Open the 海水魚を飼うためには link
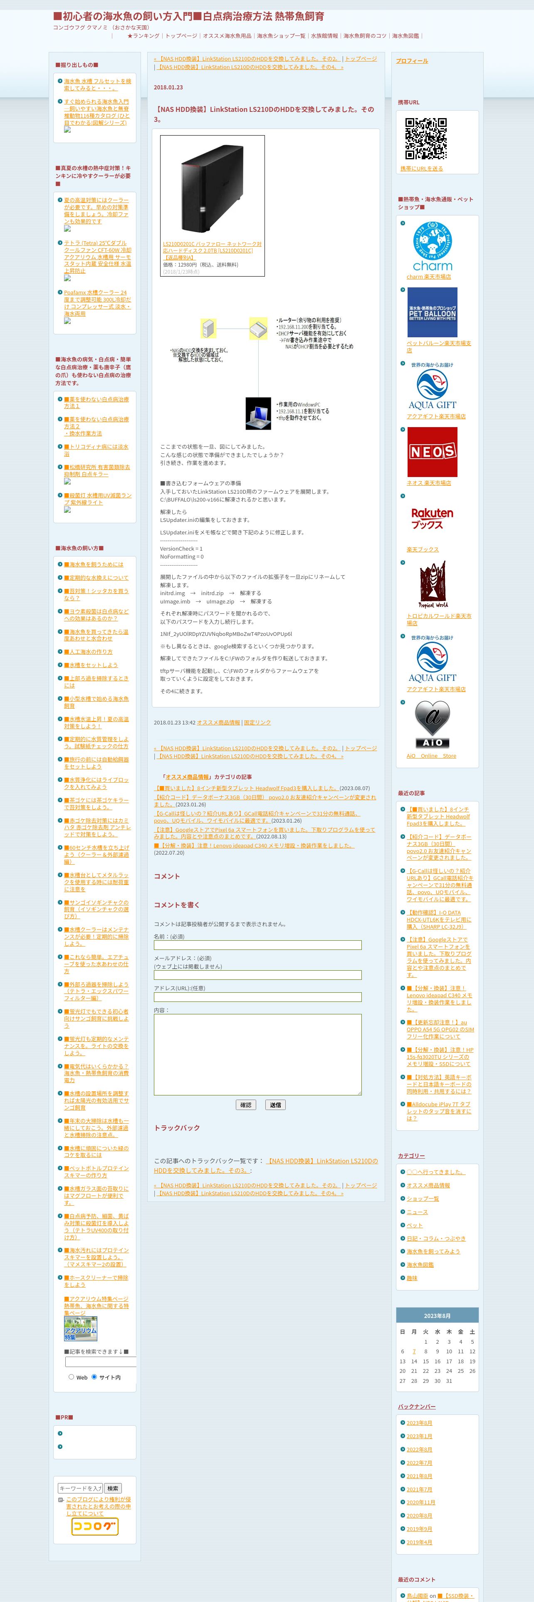The image size is (534, 1602). pyautogui.click(x=93, y=564)
